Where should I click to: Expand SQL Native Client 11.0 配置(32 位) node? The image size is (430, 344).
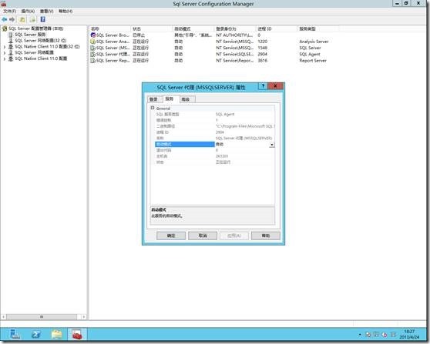pyautogui.click(x=5, y=47)
